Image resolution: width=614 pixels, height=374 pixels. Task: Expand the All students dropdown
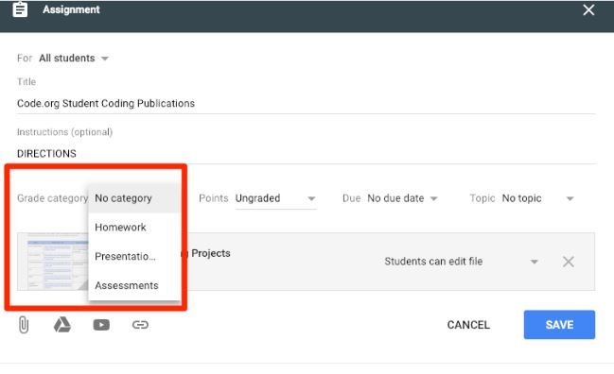[x=73, y=59]
